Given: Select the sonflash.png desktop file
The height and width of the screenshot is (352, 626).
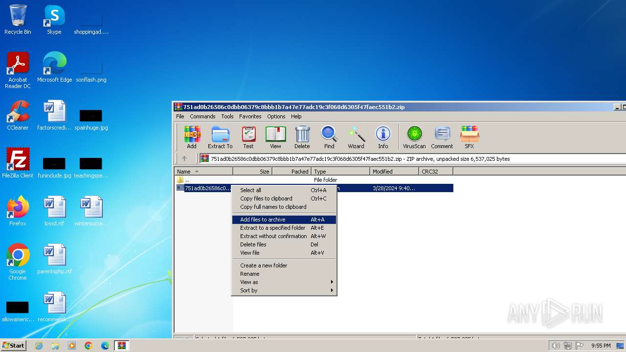Looking at the screenshot, I should point(91,72).
